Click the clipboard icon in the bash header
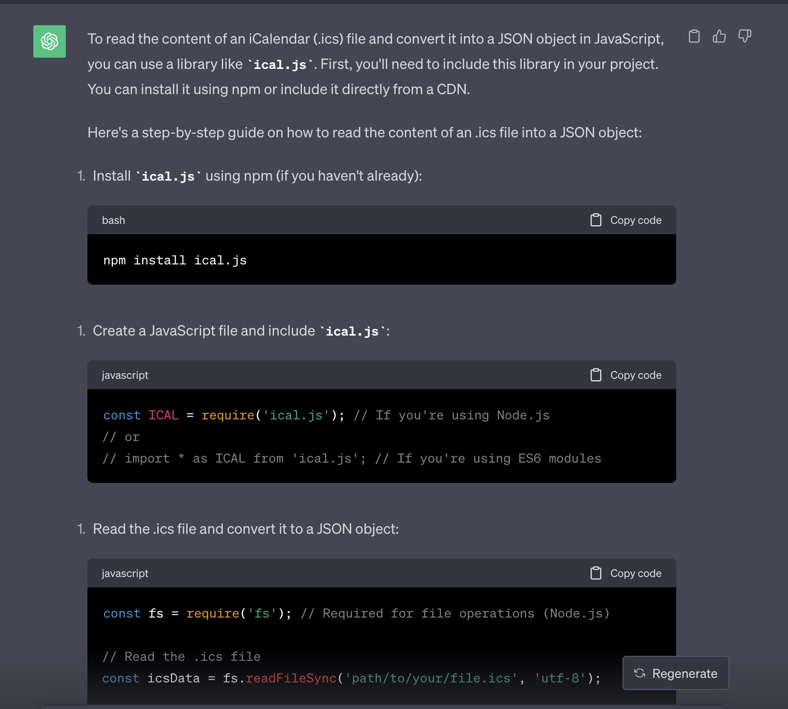 pos(596,220)
